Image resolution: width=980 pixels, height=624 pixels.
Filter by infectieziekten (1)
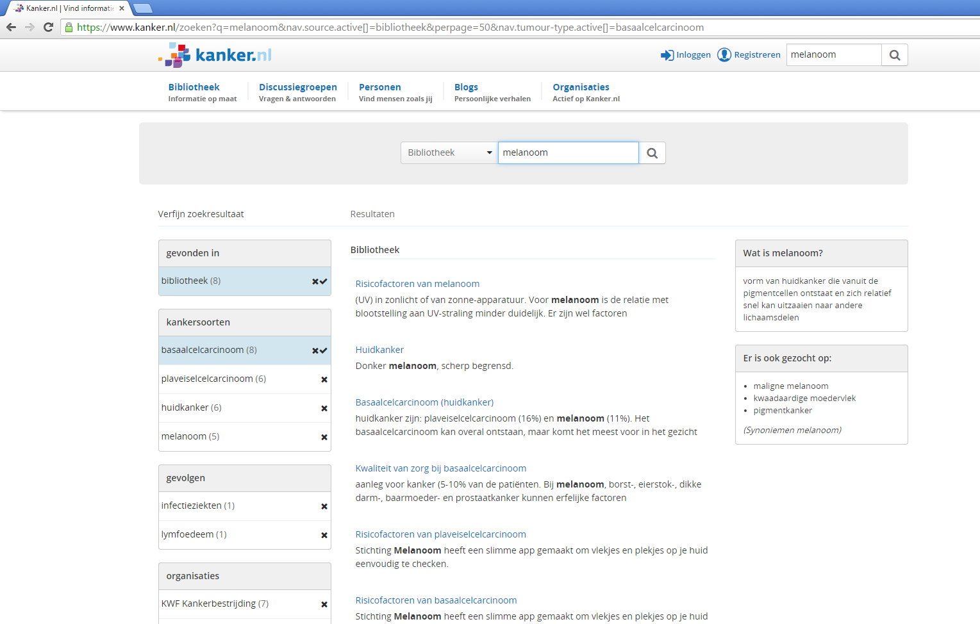(198, 505)
